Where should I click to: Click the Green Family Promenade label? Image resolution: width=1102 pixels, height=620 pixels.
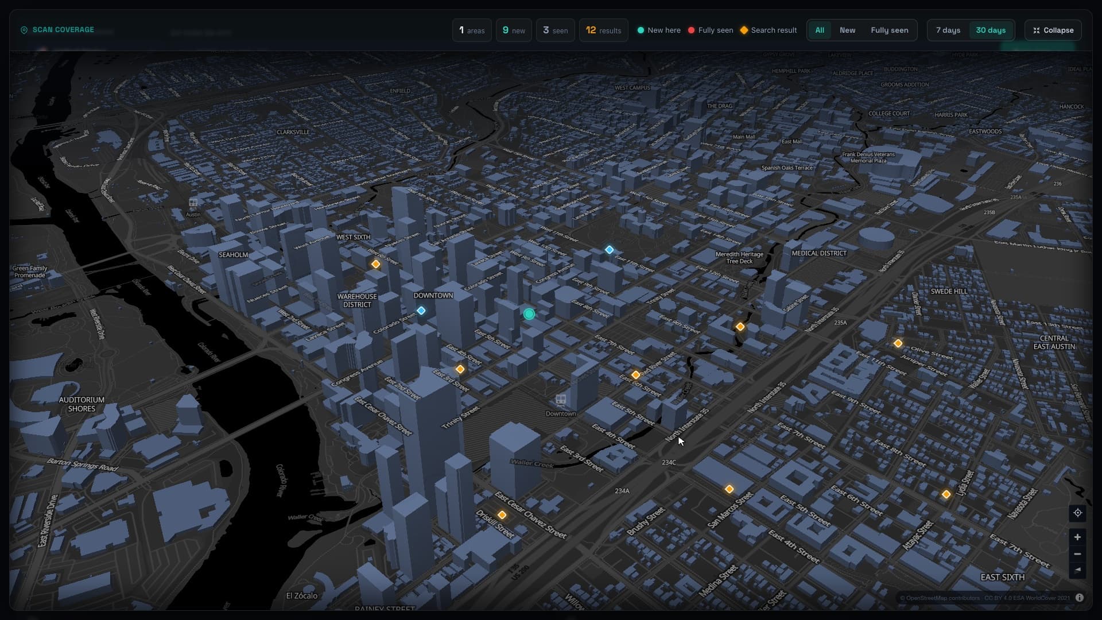[30, 272]
